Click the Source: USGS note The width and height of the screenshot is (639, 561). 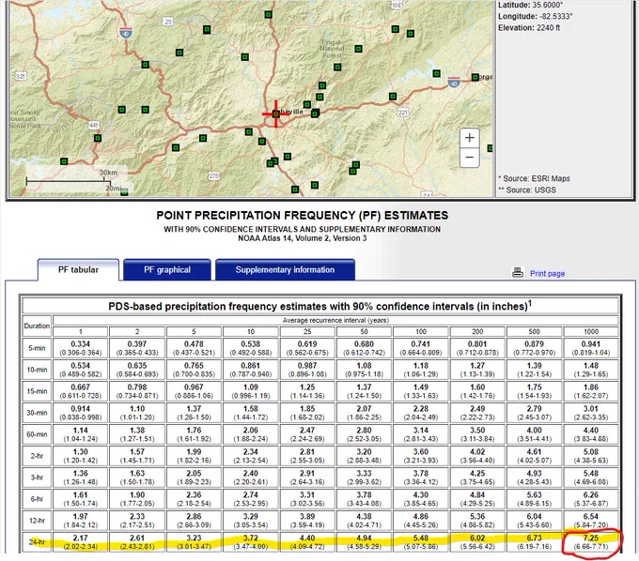(x=527, y=190)
